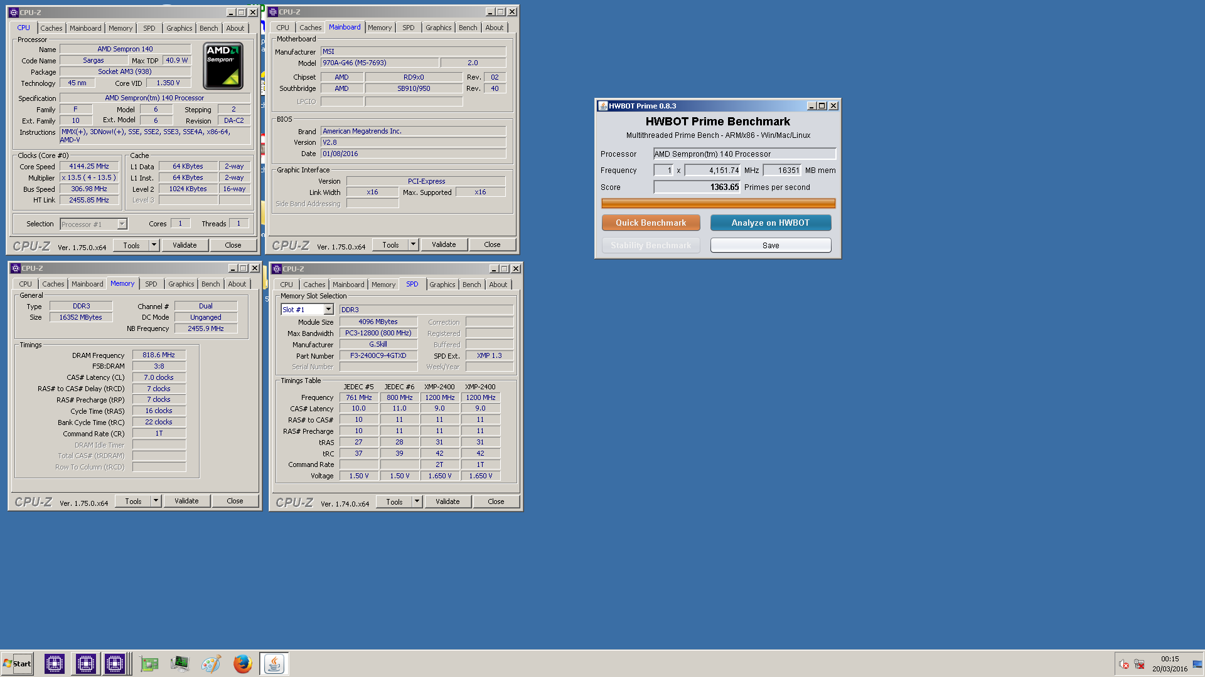Click the HWBOT Prime window title icon

[602, 106]
